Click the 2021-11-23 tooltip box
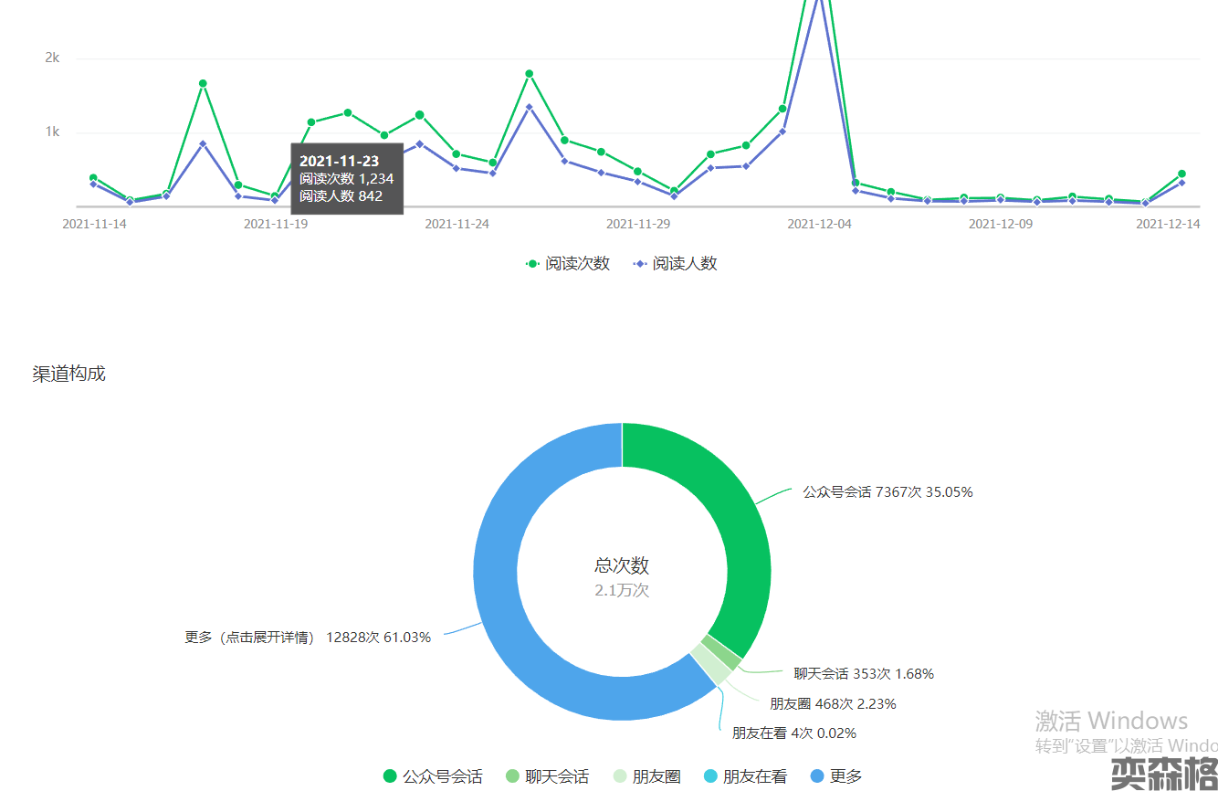The width and height of the screenshot is (1218, 791). click(347, 179)
